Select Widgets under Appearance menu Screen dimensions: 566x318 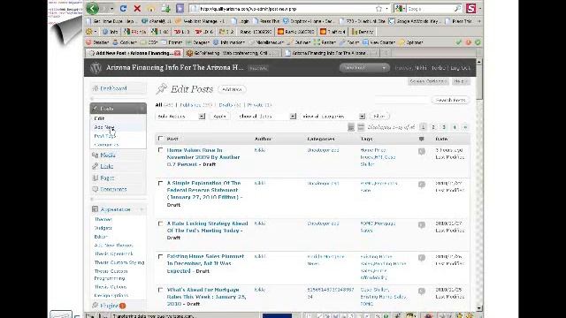[103, 228]
